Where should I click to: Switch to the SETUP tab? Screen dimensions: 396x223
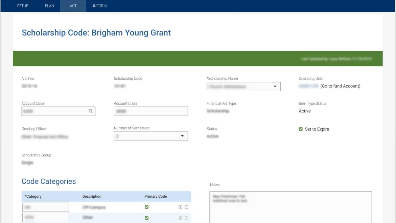click(x=23, y=6)
